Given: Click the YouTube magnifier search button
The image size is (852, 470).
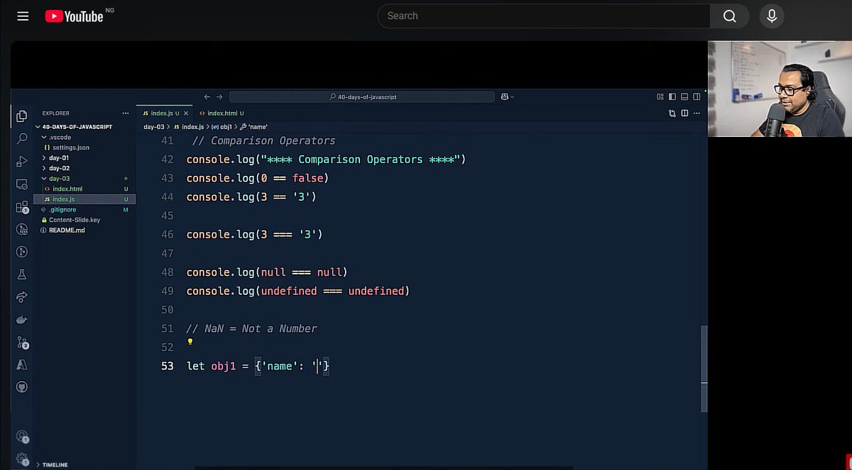Looking at the screenshot, I should 729,16.
